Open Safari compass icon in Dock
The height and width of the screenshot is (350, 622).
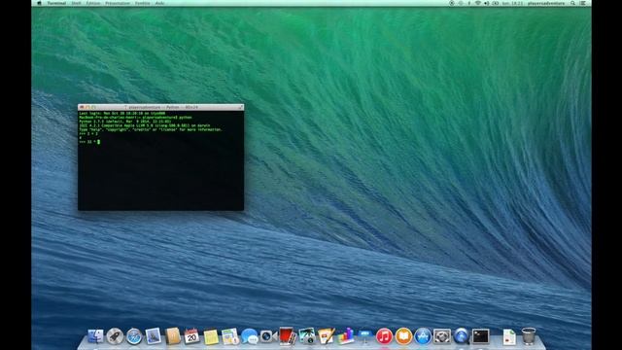pyautogui.click(x=134, y=336)
